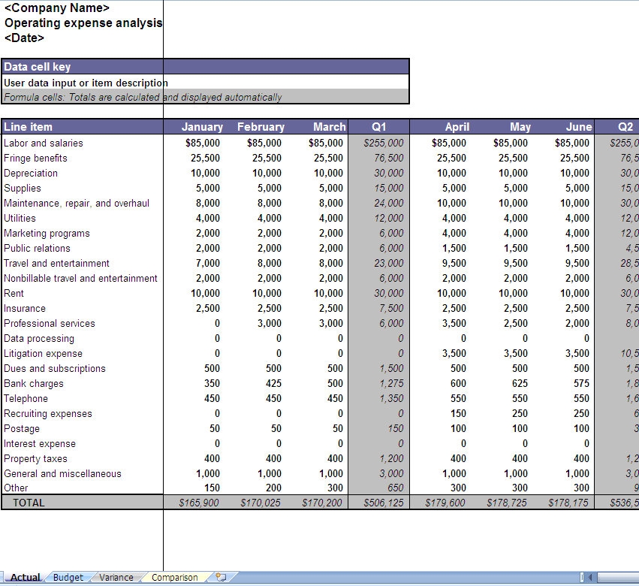Click the Litigation expense line item label
The image size is (639, 586).
44,353
